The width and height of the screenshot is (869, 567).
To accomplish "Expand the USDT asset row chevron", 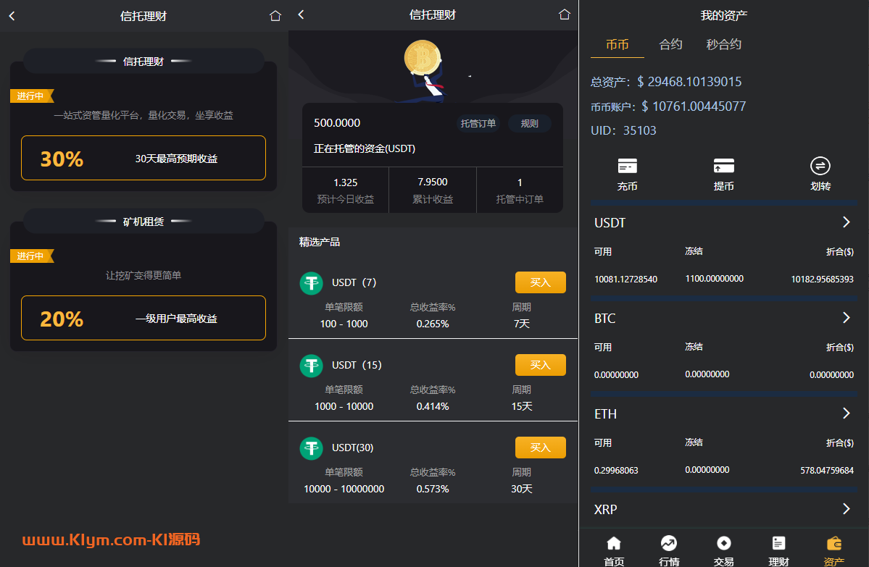I will point(847,222).
